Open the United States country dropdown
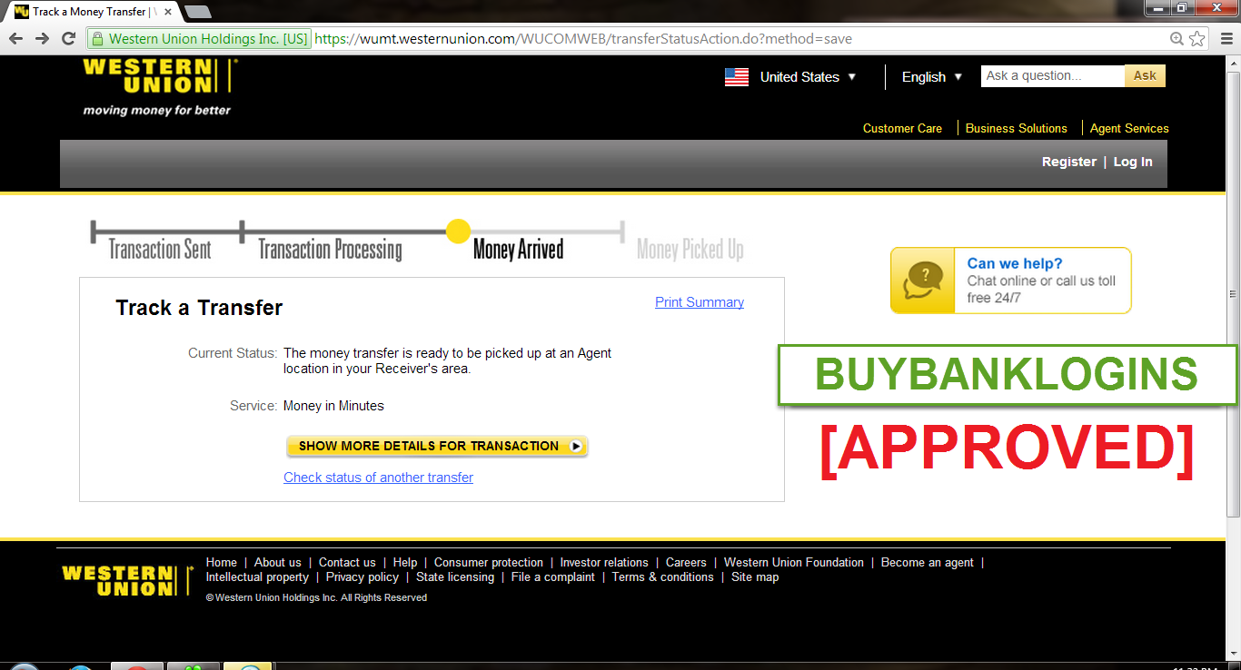 pyautogui.click(x=808, y=77)
